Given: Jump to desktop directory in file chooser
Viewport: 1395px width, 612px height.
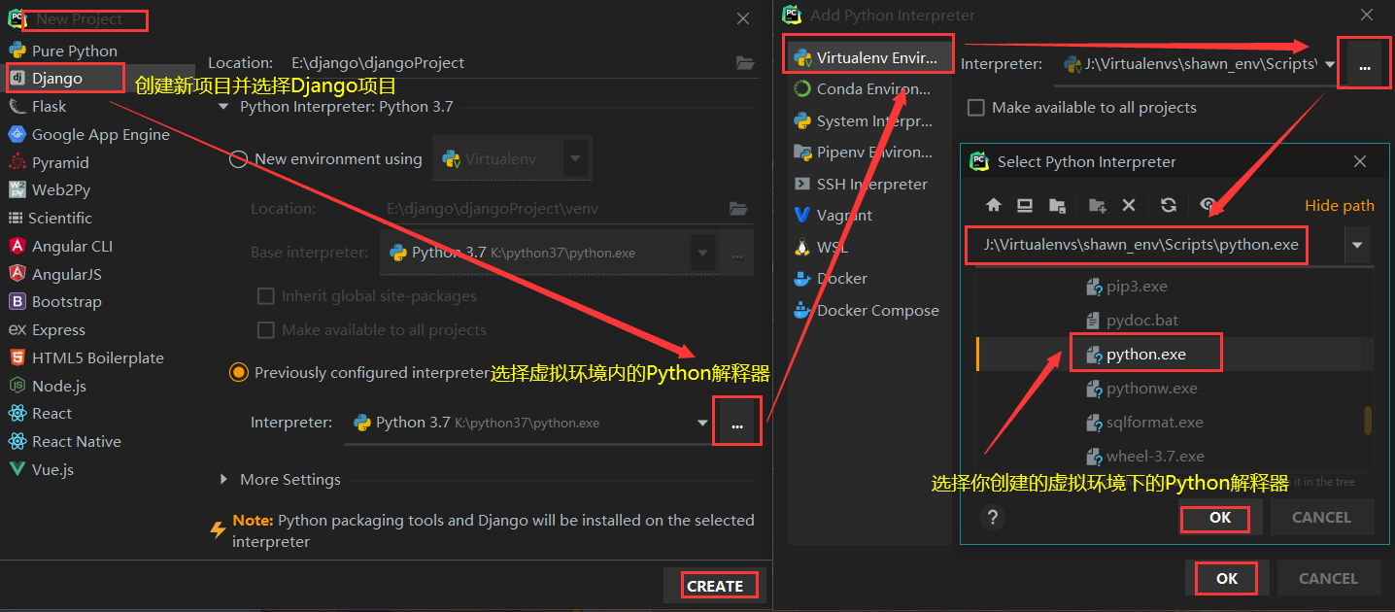Looking at the screenshot, I should click(x=1024, y=205).
